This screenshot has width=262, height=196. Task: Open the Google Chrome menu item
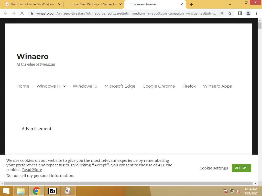[159, 86]
